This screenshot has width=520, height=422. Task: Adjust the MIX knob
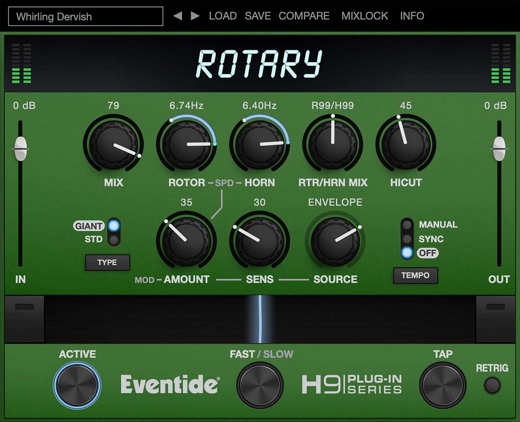113,144
